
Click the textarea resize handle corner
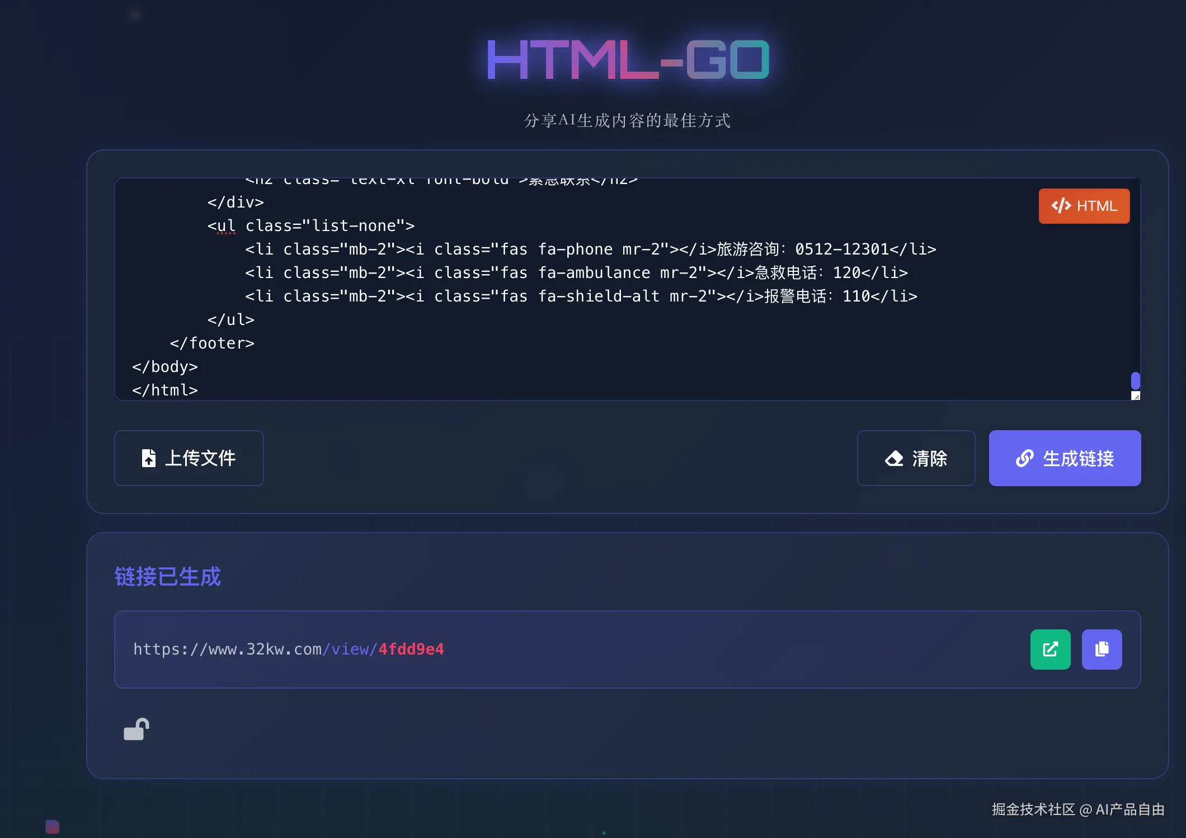(x=1136, y=396)
